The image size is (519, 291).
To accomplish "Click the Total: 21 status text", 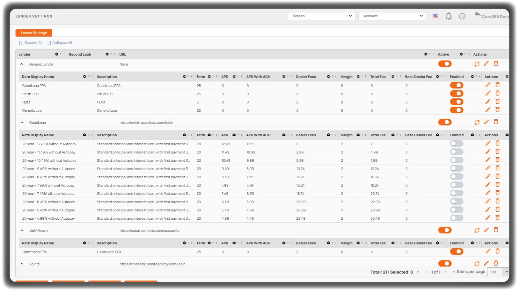I will pyautogui.click(x=378, y=272).
